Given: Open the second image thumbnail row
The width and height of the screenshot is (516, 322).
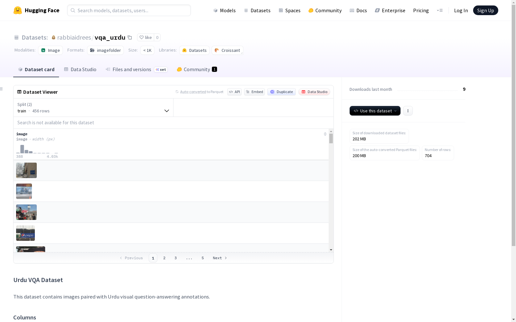Looking at the screenshot, I should [24, 191].
